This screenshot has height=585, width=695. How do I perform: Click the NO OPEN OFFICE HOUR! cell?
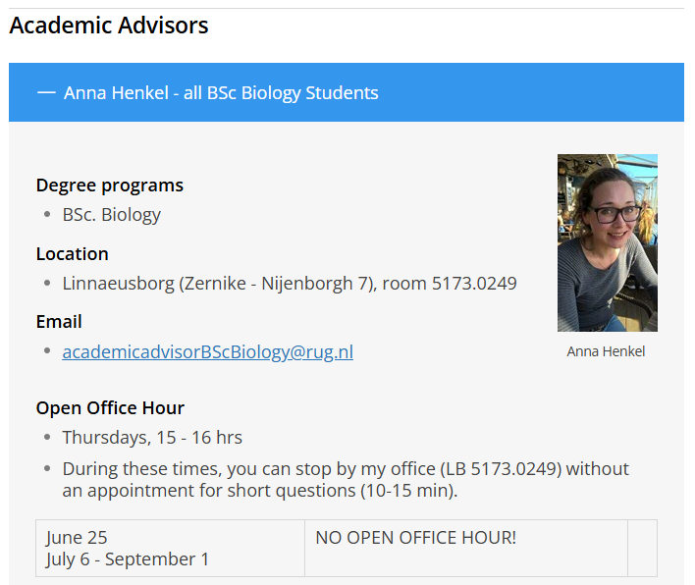click(466, 549)
